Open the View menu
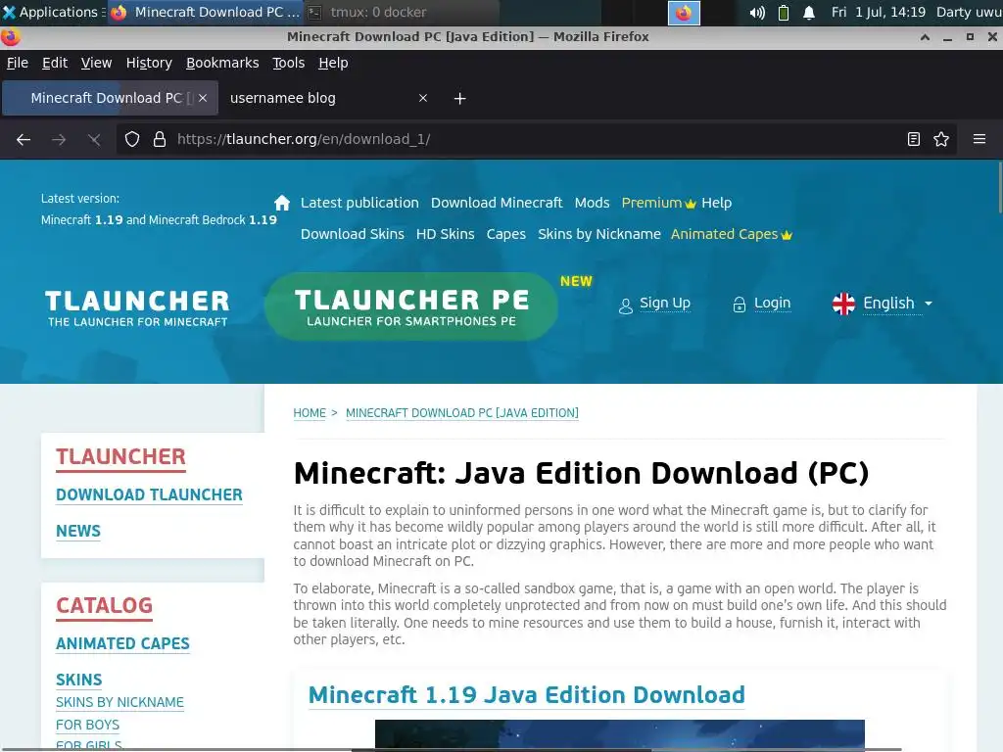The height and width of the screenshot is (752, 1003). coord(96,63)
